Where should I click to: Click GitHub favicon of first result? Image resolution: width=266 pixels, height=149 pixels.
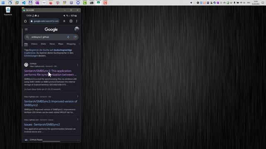[26, 65]
